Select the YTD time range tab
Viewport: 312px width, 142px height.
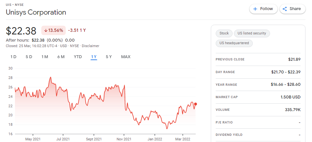click(x=78, y=57)
